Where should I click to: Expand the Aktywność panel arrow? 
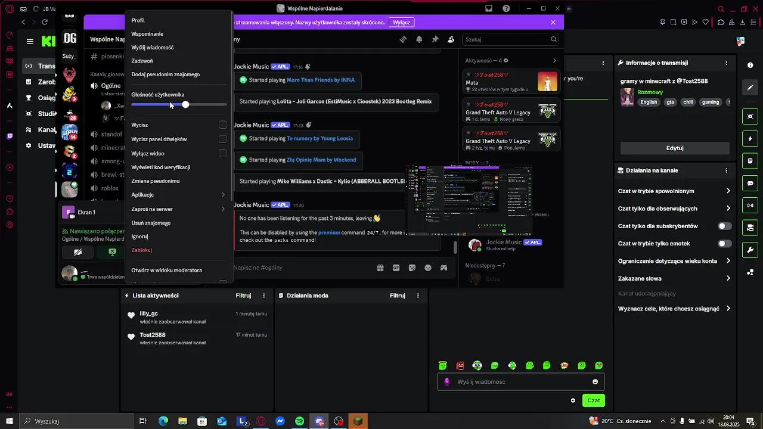tap(554, 61)
